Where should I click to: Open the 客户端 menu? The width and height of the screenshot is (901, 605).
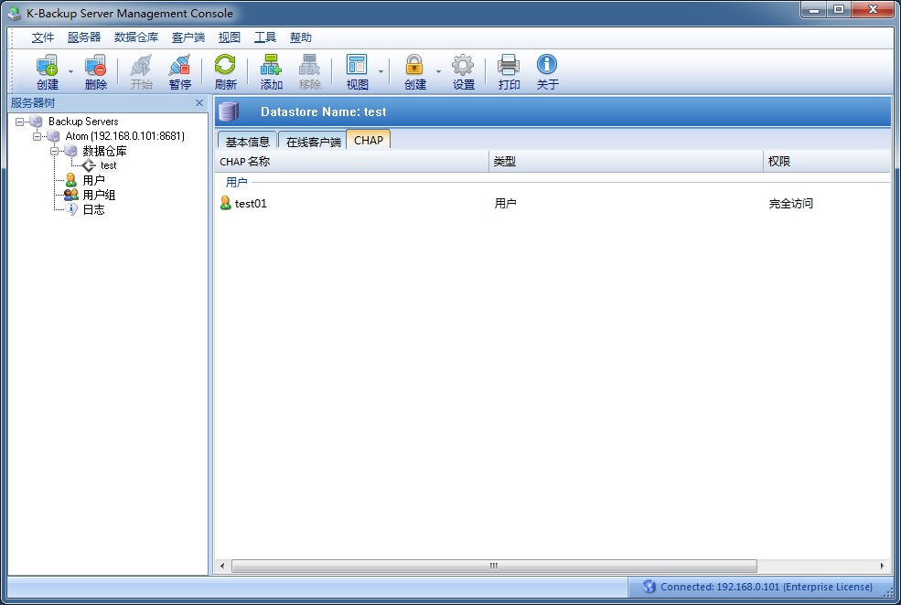point(188,37)
